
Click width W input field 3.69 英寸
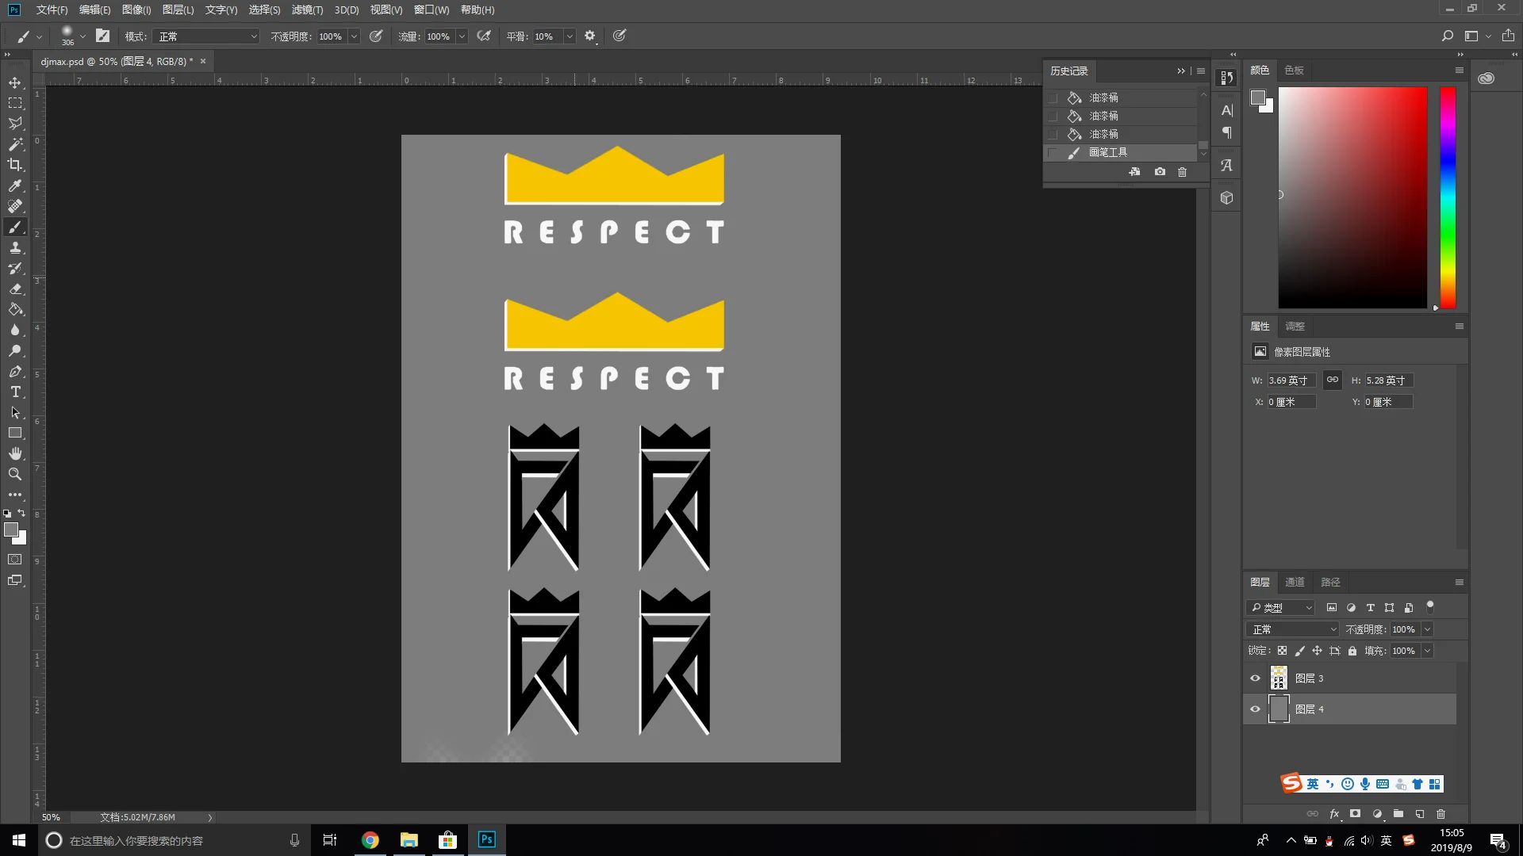(1291, 380)
